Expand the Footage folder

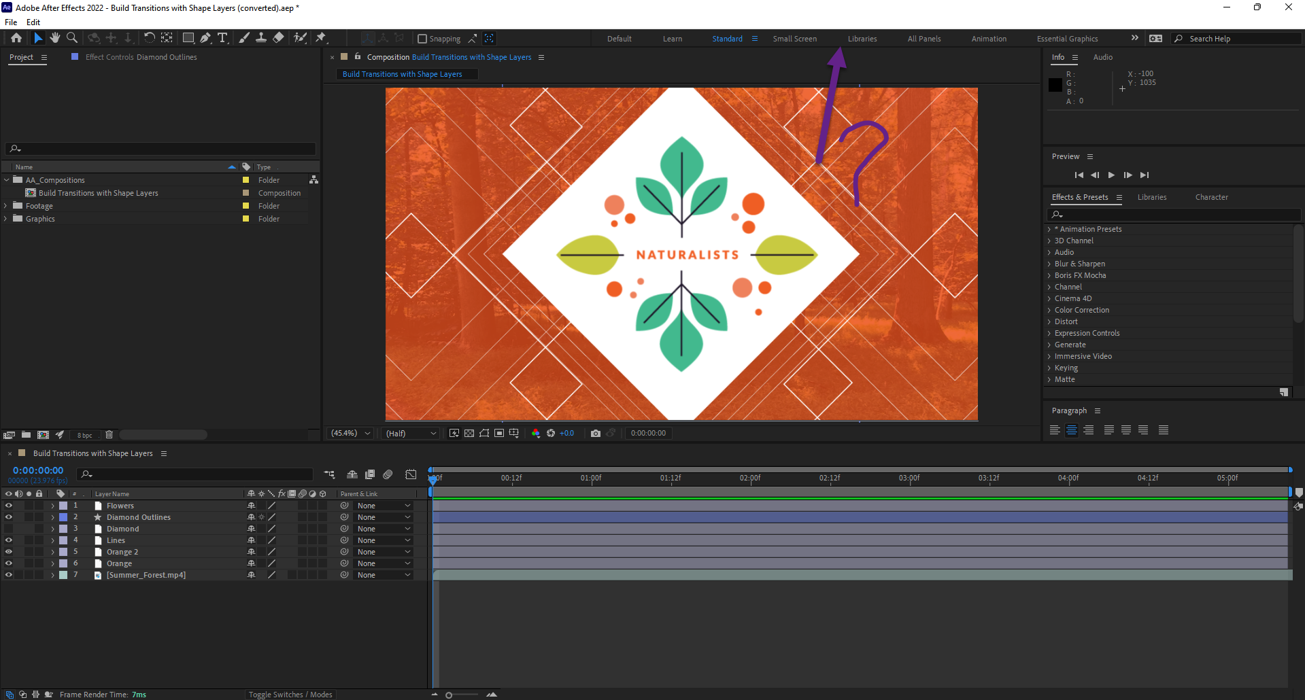[6, 205]
